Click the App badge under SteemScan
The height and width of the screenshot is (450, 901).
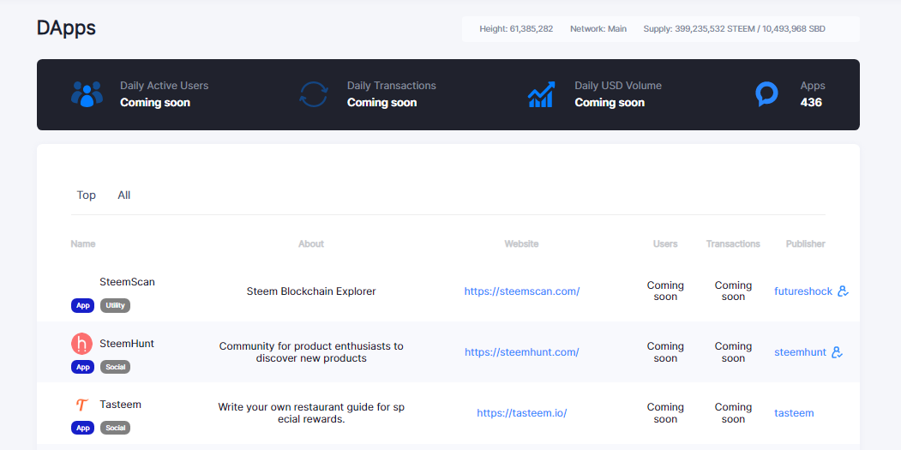[x=83, y=306]
